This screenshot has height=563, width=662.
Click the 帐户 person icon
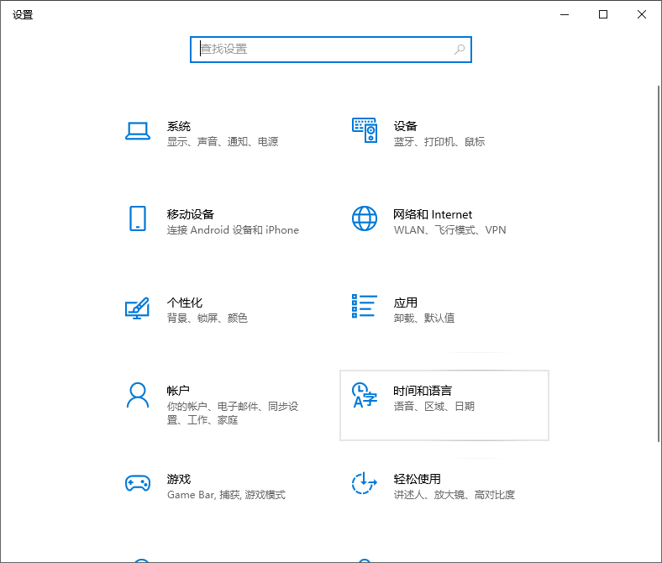click(x=138, y=395)
